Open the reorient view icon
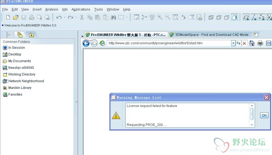The height and width of the screenshot is (155, 272). 183,17
